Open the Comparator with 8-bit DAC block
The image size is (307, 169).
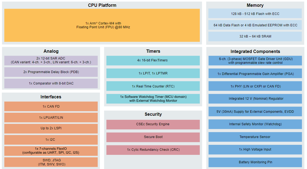pos(51,83)
